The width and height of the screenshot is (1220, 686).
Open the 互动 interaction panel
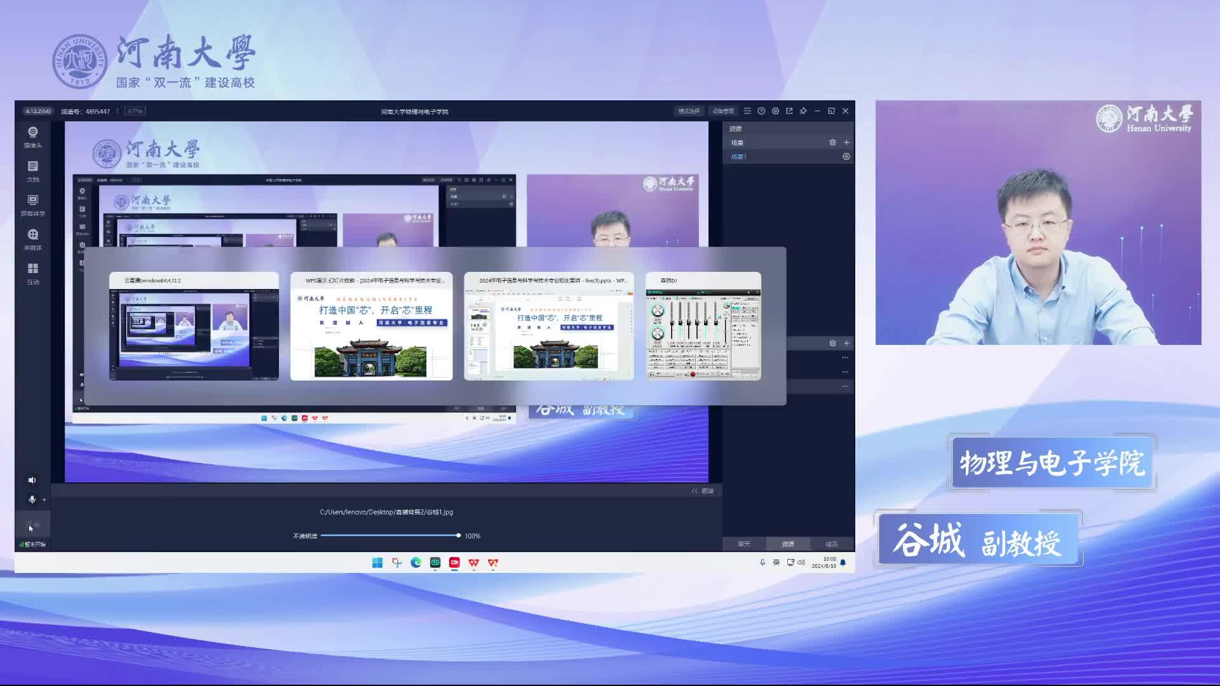[32, 274]
